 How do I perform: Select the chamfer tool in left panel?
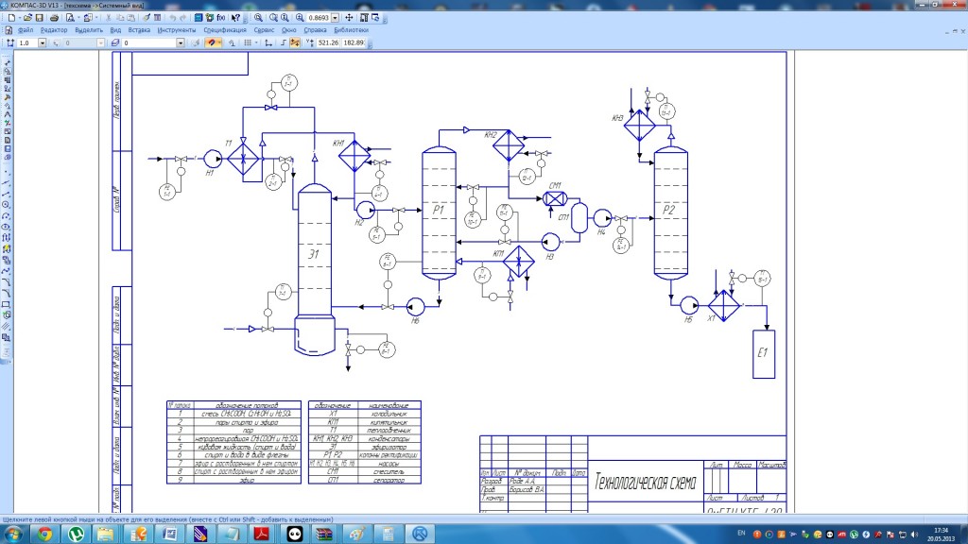coord(7,281)
